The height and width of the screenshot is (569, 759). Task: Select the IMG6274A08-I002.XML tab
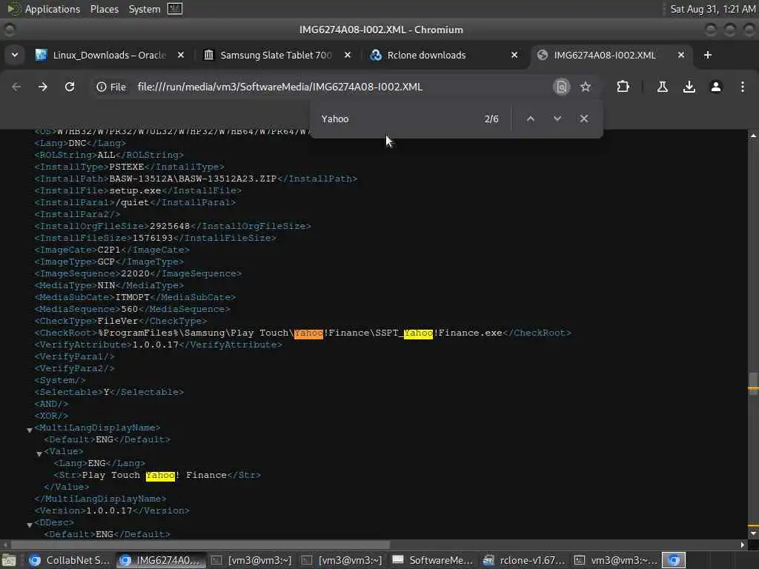click(x=605, y=55)
